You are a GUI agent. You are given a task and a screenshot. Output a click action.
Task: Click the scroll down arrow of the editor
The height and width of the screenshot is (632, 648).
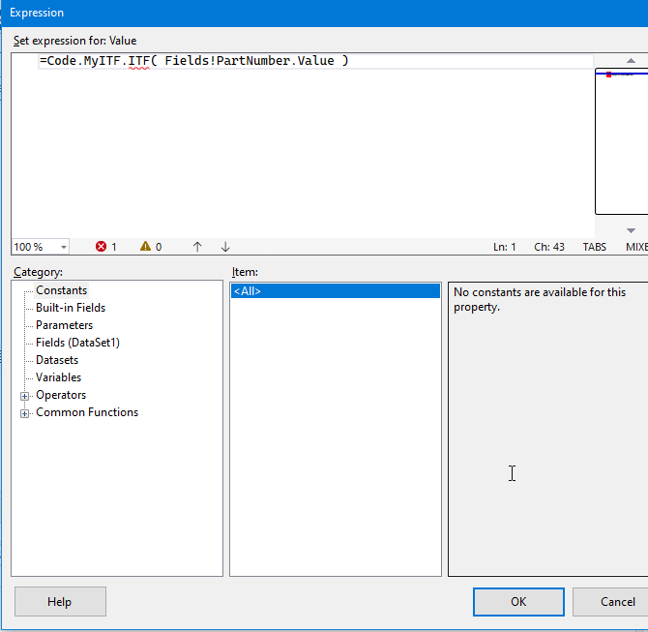click(x=631, y=230)
